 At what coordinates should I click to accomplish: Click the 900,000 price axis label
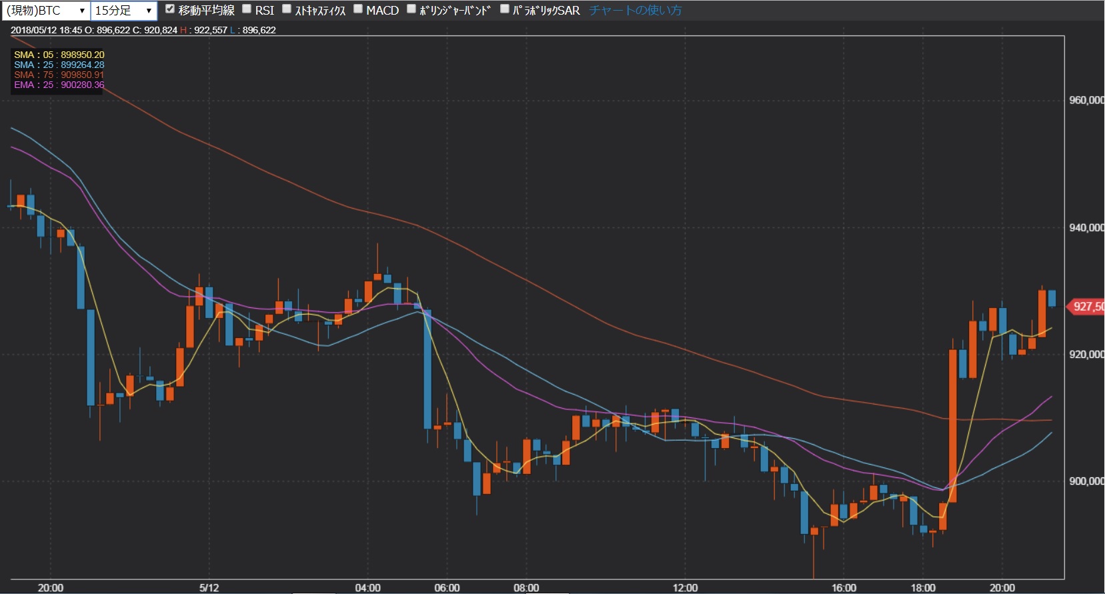pyautogui.click(x=1086, y=481)
